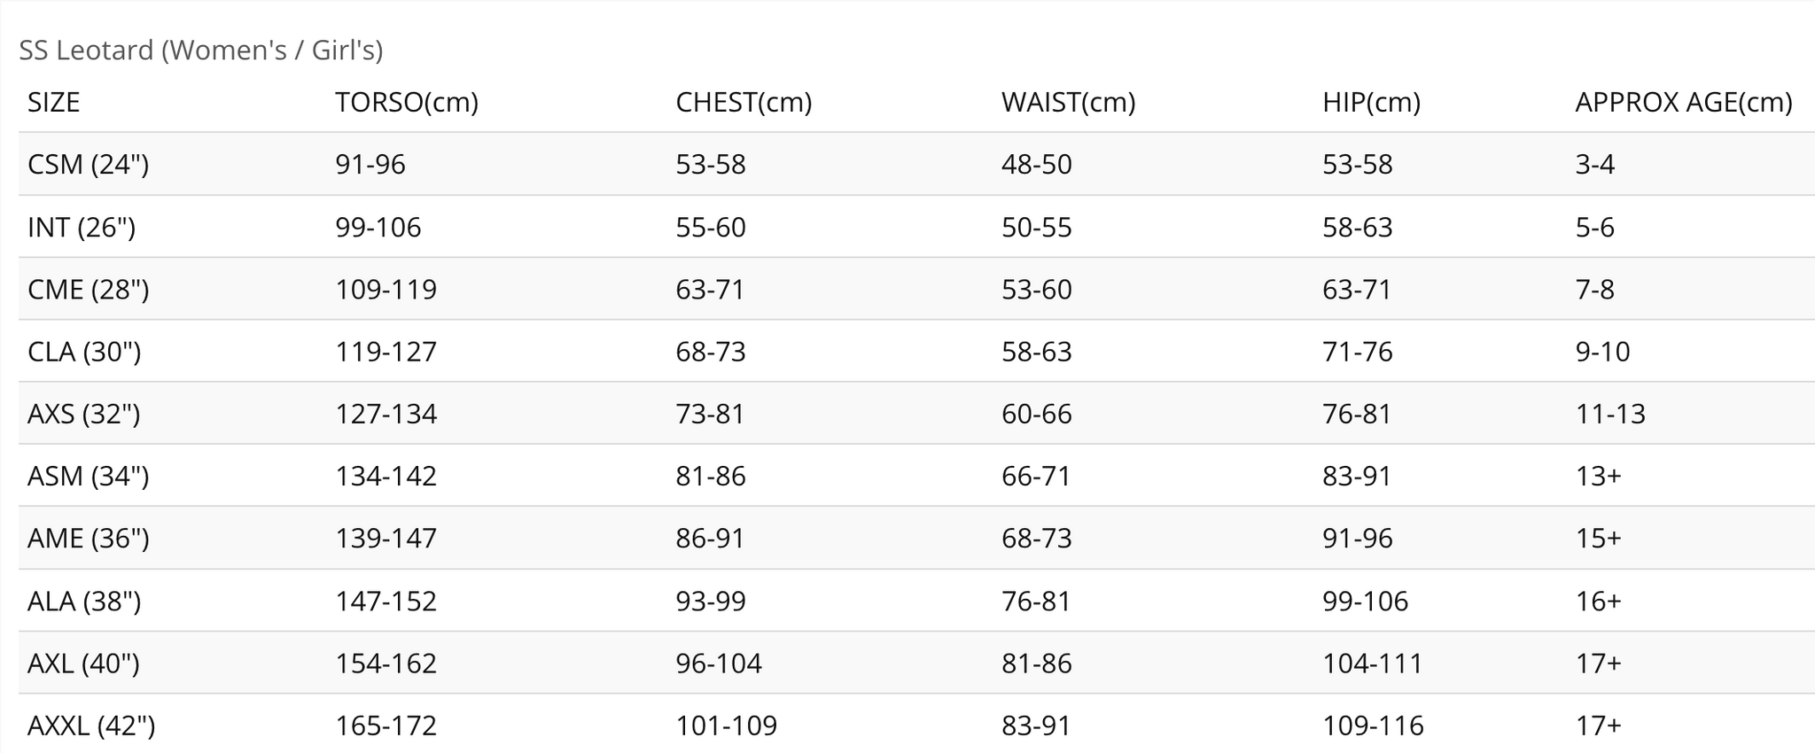Click the ALA (38") size cell
1815x753 pixels.
[84, 602]
